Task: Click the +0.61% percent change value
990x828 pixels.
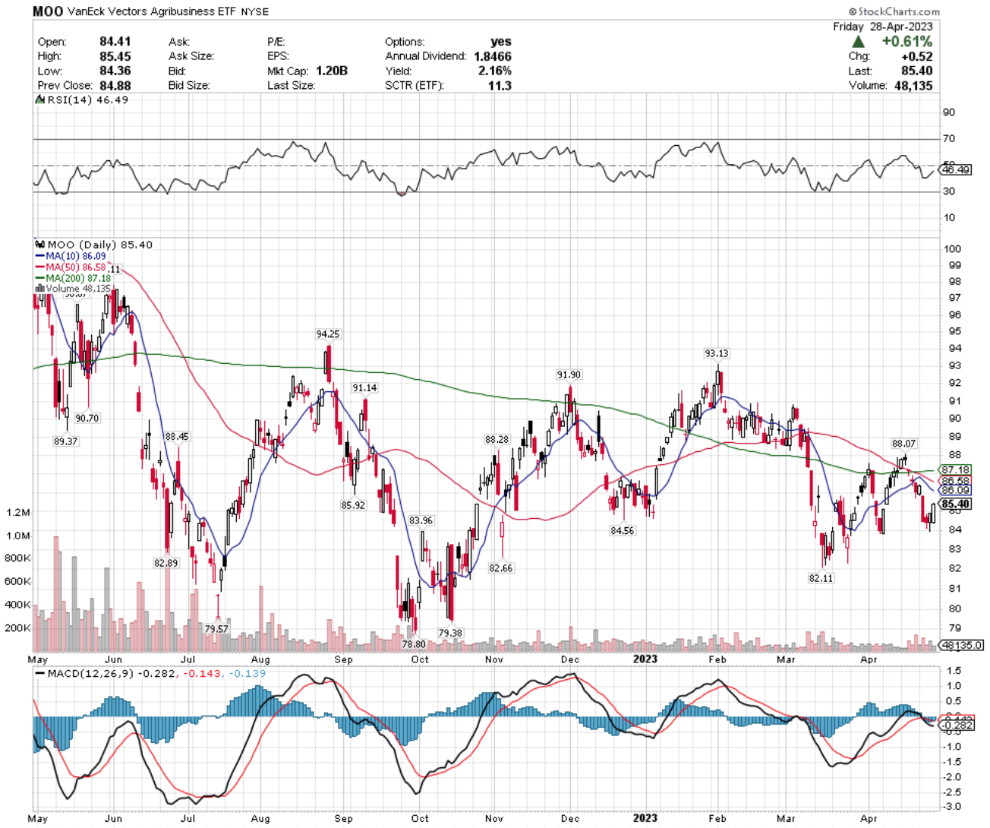Action: click(906, 42)
